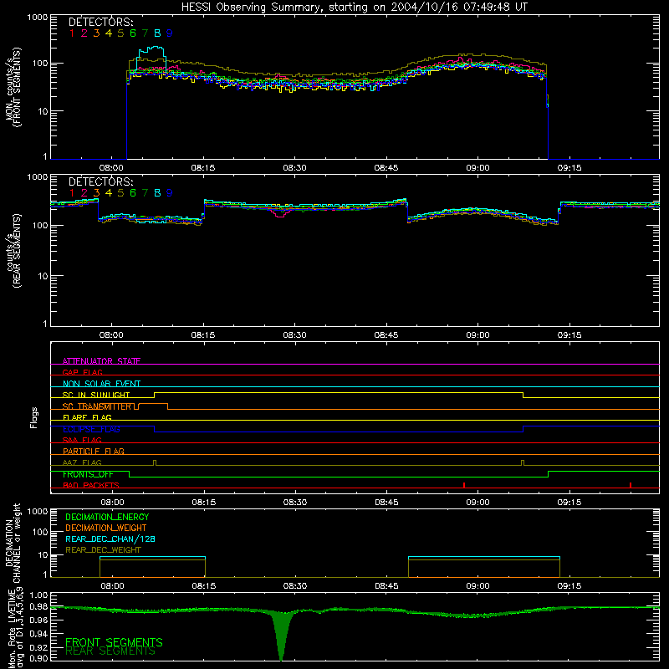Click the 'Flags' y-axis title

click(x=34, y=417)
